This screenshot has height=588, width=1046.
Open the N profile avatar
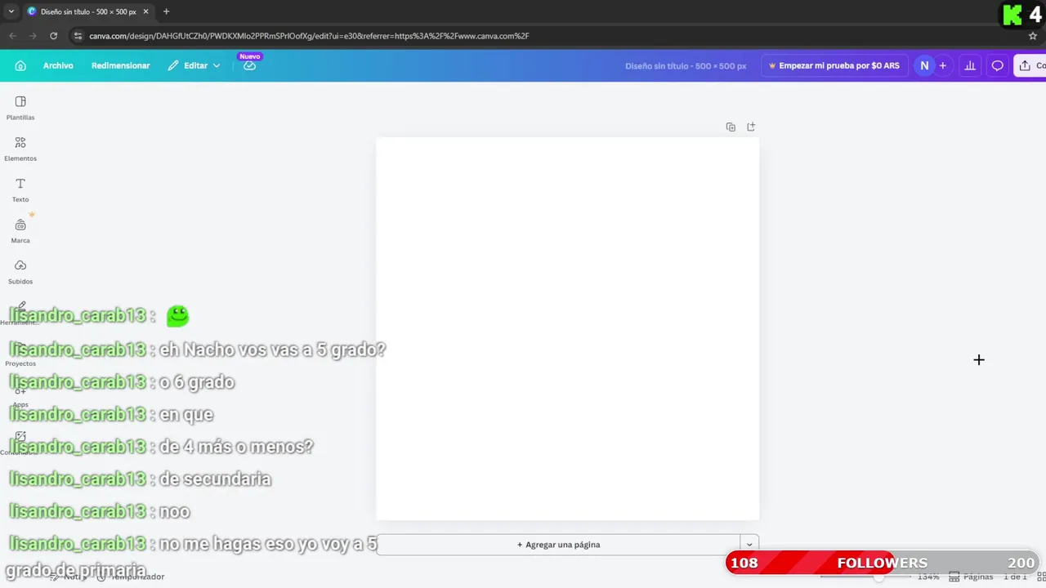pos(924,65)
